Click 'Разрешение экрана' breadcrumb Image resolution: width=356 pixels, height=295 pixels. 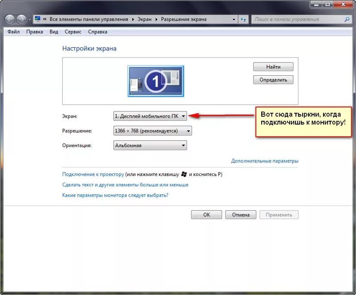click(184, 19)
